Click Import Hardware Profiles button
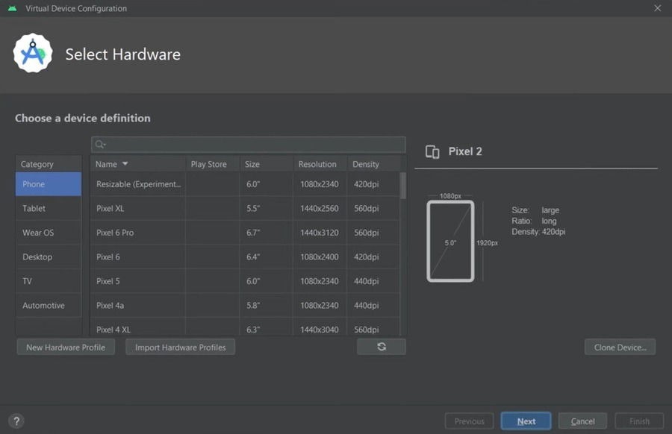672x434 pixels. coord(181,347)
